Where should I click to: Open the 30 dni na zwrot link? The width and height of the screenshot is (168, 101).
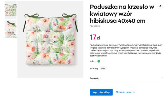(x=123, y=92)
